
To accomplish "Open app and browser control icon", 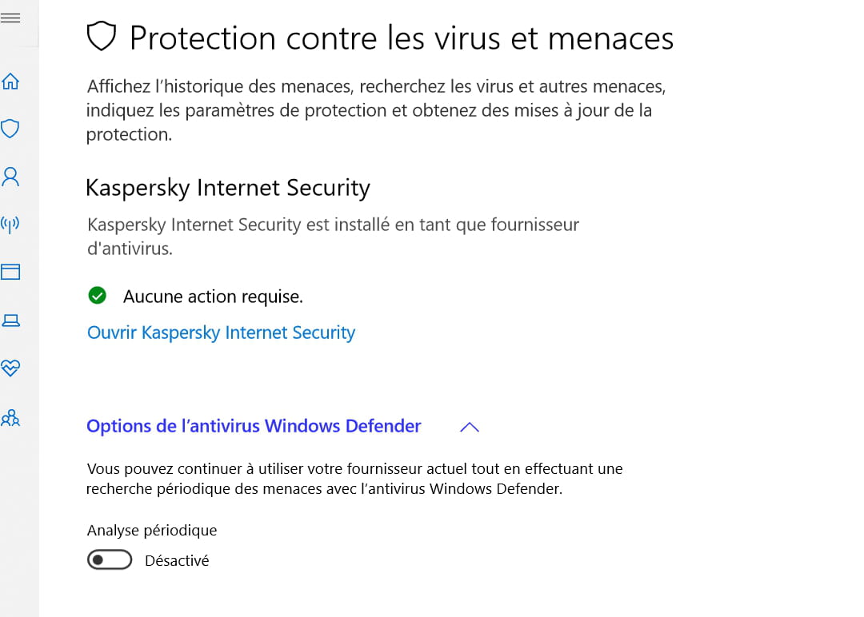I will 10,273.
